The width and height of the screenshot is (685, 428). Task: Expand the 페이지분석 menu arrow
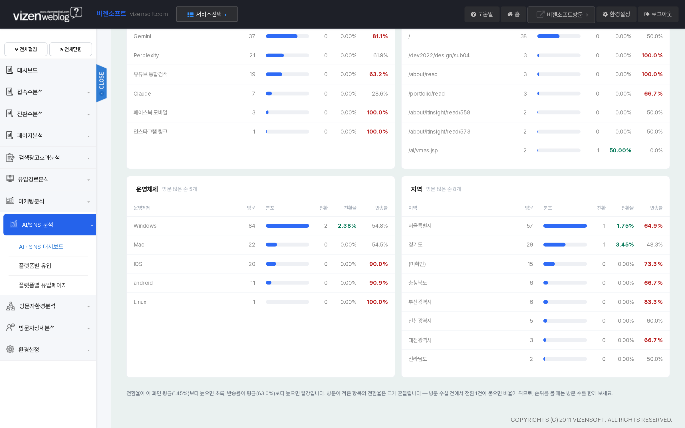point(88,136)
